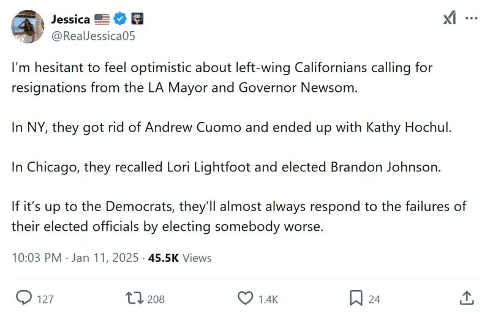This screenshot has height=314, width=490.
Task: Click the reply speech bubble icon
Action: tap(23, 298)
